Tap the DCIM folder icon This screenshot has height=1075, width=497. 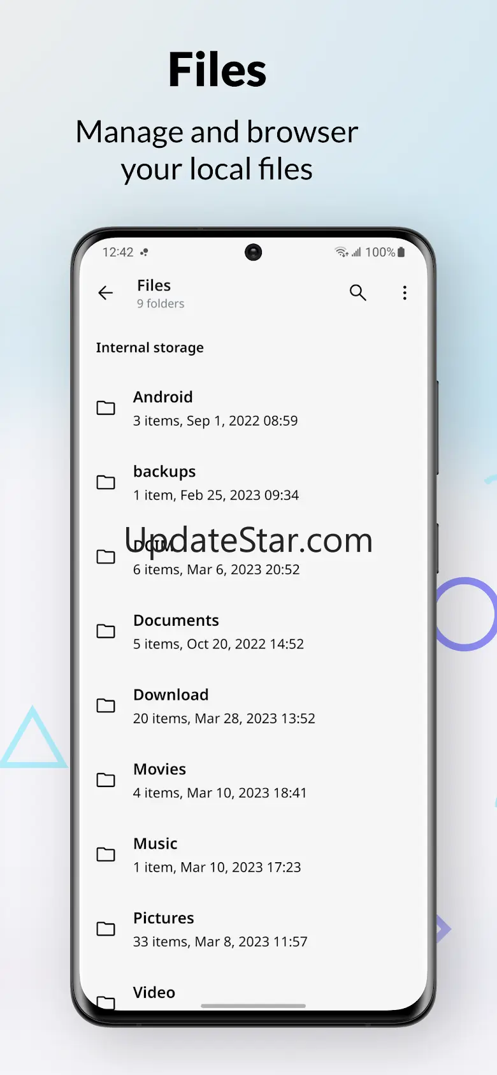pos(106,557)
